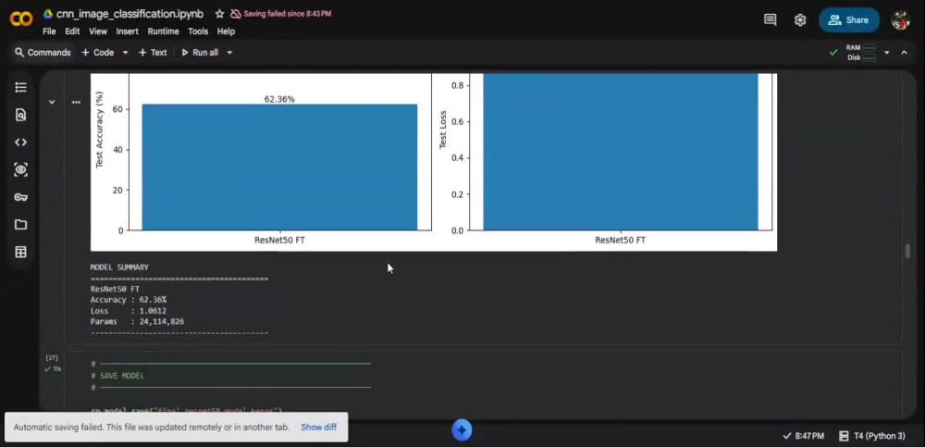Open the Variables inspector sidebar icon
The width and height of the screenshot is (925, 447).
20,170
